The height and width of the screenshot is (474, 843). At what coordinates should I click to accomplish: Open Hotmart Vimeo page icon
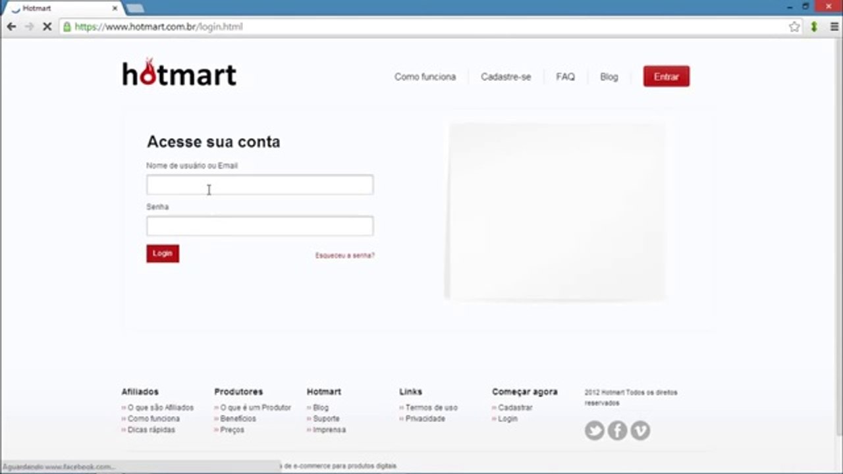click(x=640, y=431)
